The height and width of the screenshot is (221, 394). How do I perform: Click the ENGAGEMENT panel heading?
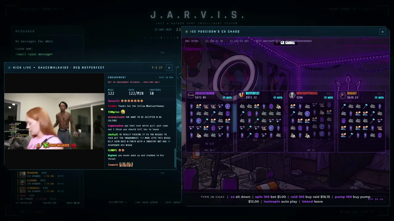coord(117,77)
